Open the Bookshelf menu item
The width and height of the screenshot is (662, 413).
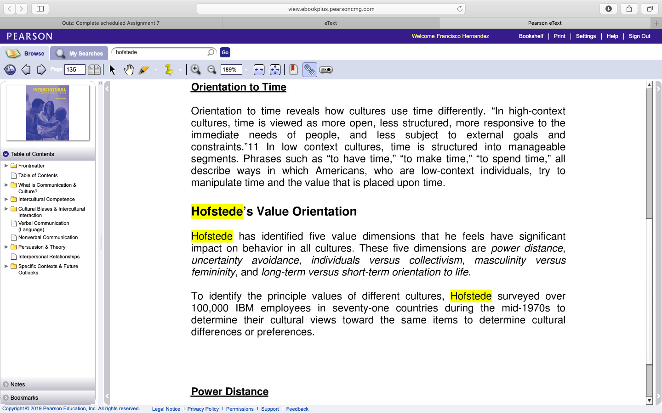[531, 36]
